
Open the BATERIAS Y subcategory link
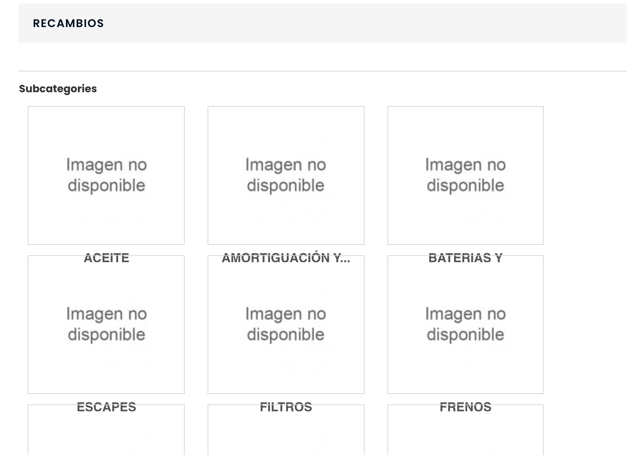pyautogui.click(x=465, y=258)
